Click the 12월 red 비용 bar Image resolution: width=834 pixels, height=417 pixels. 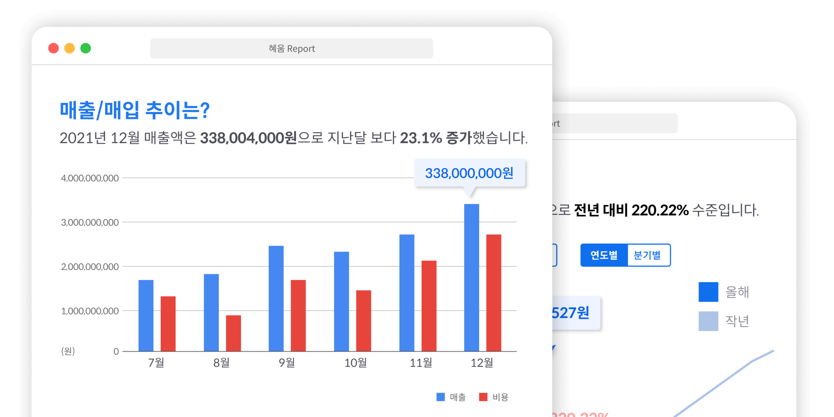click(494, 293)
